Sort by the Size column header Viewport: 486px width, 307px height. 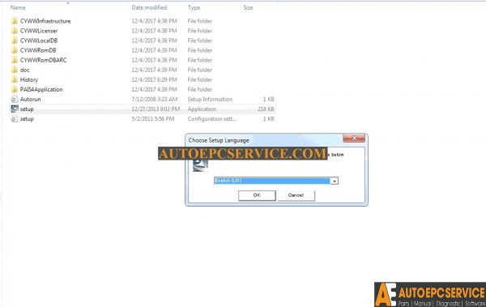[248, 7]
